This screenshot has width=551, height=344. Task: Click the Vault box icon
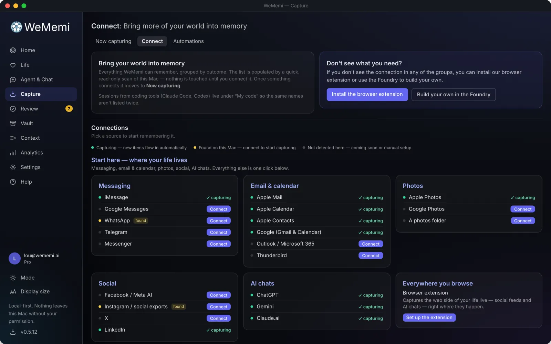pyautogui.click(x=13, y=123)
